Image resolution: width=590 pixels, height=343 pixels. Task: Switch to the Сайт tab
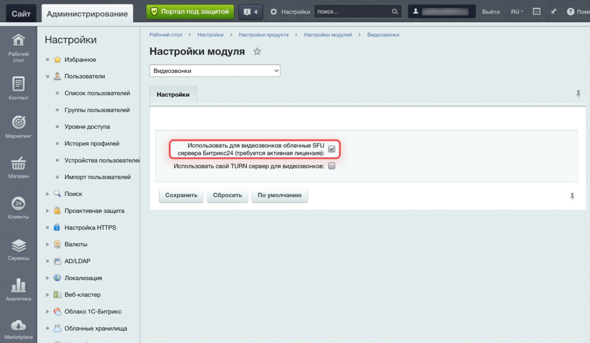coord(21,14)
